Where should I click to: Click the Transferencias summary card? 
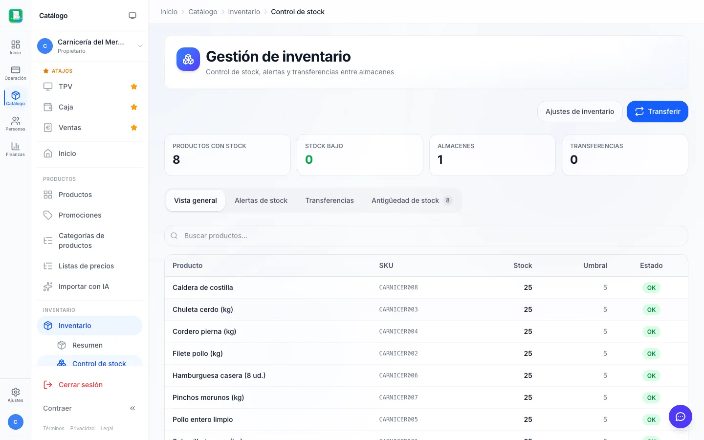625,155
